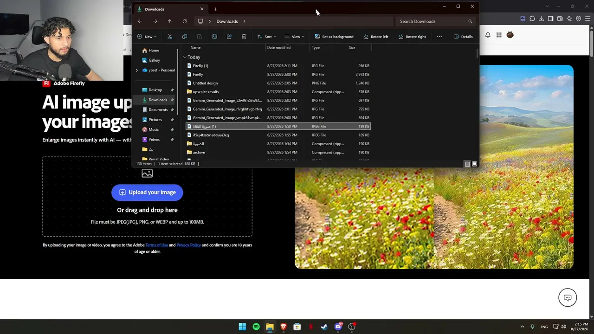Expand the Downloads breadcrumb chevron

(244, 21)
